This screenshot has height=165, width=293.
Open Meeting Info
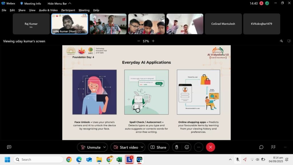[x=30, y=3]
